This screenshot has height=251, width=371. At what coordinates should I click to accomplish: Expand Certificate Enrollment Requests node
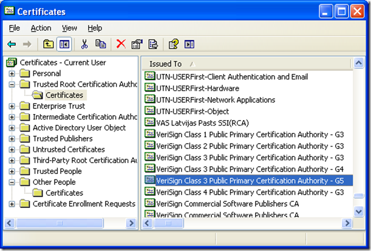coord(12,204)
